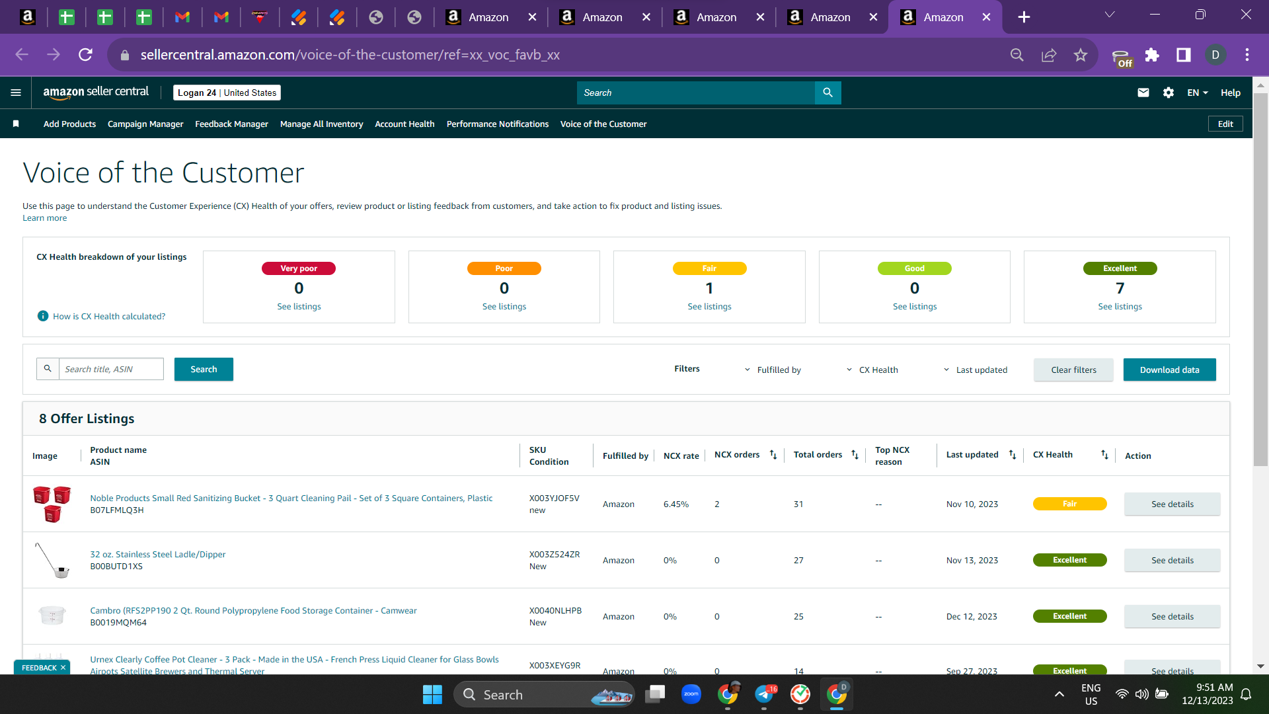Image resolution: width=1269 pixels, height=714 pixels.
Task: Open Zoom from the taskbar
Action: (691, 694)
